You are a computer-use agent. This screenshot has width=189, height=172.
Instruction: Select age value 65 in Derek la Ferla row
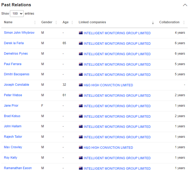pyautogui.click(x=64, y=43)
